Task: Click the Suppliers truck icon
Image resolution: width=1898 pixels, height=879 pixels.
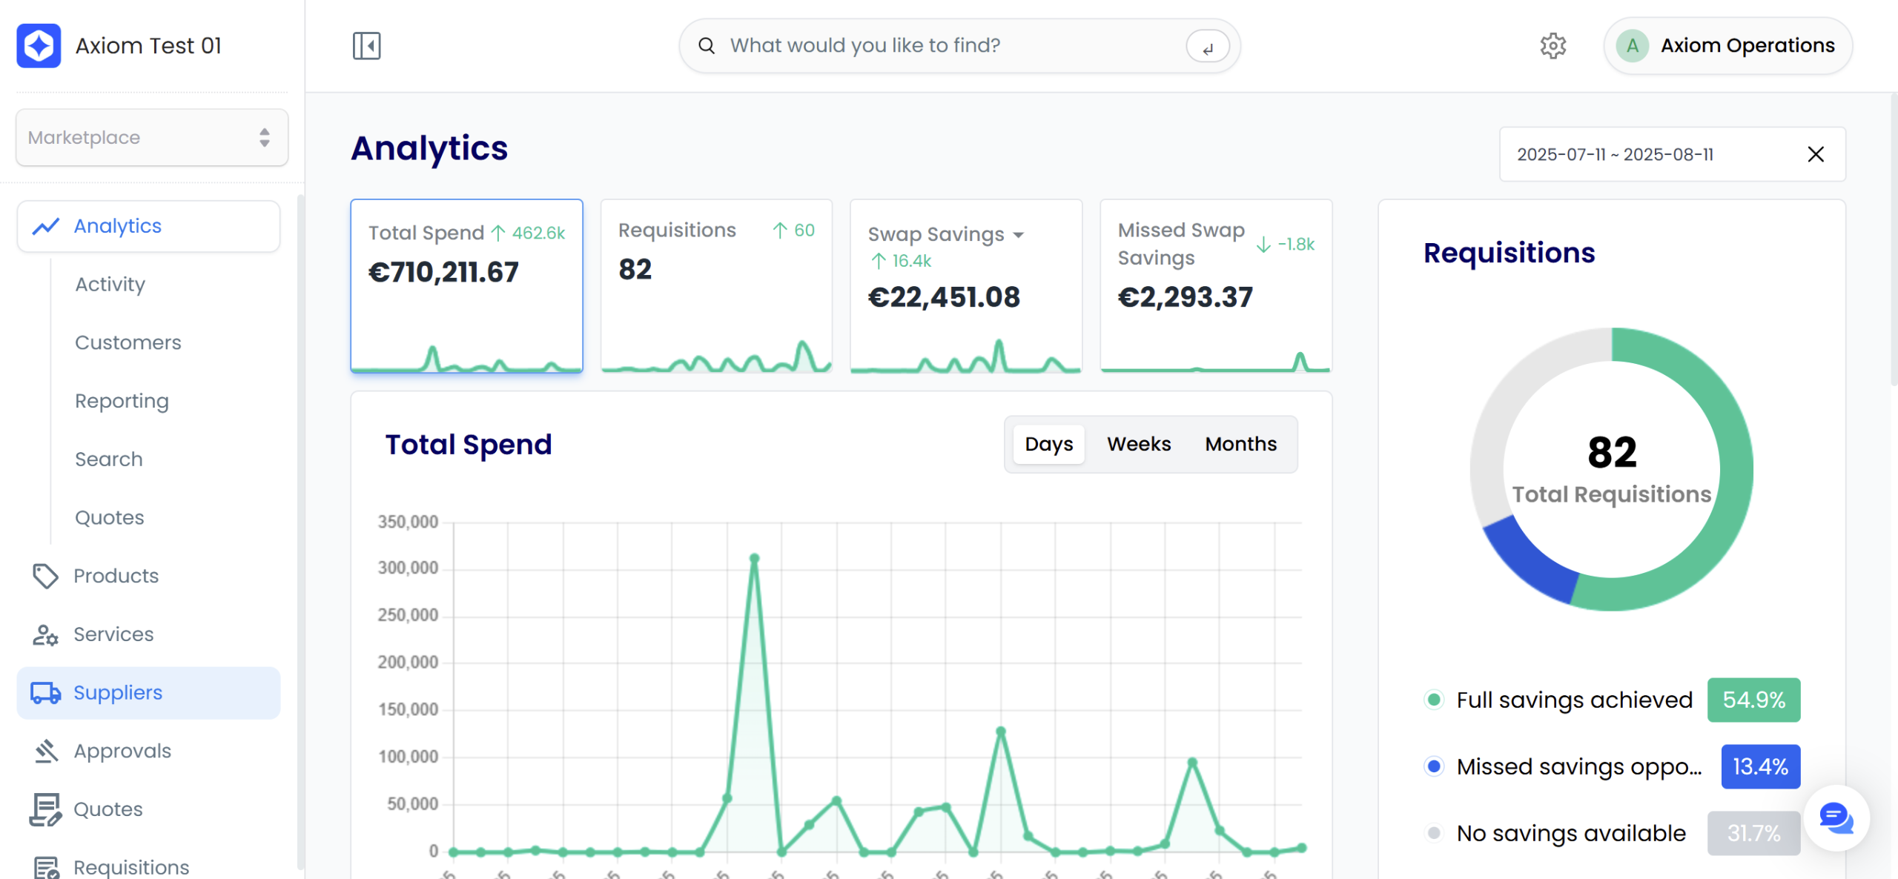Action: point(45,693)
